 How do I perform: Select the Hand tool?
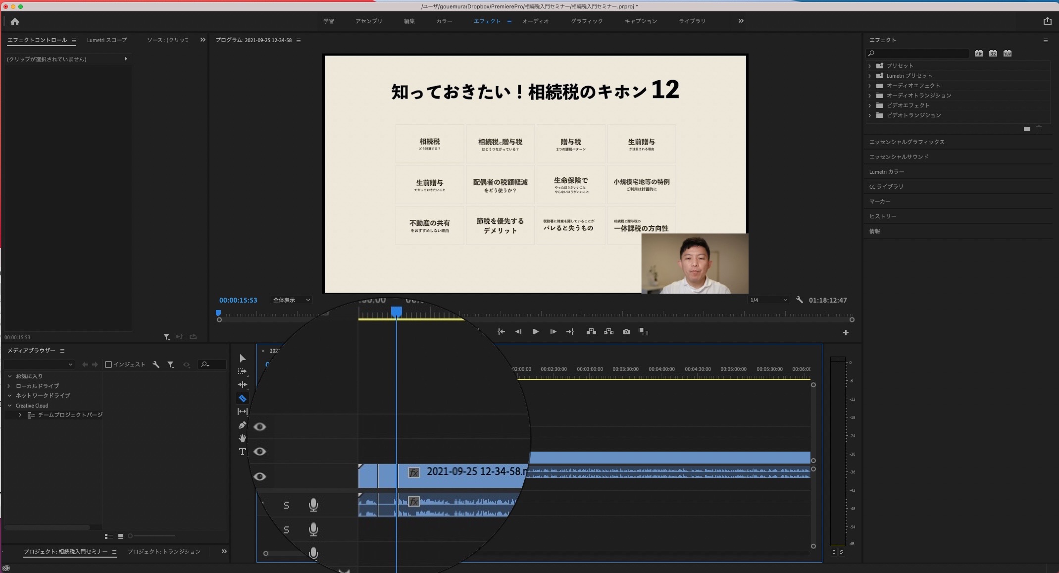242,438
